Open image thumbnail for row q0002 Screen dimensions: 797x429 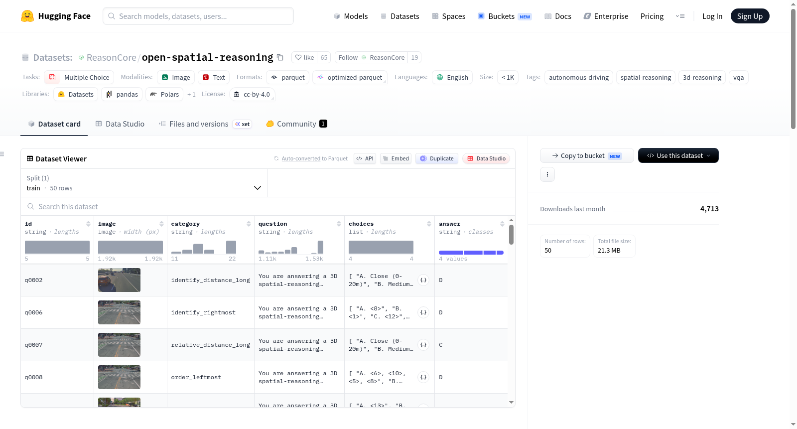(x=119, y=280)
